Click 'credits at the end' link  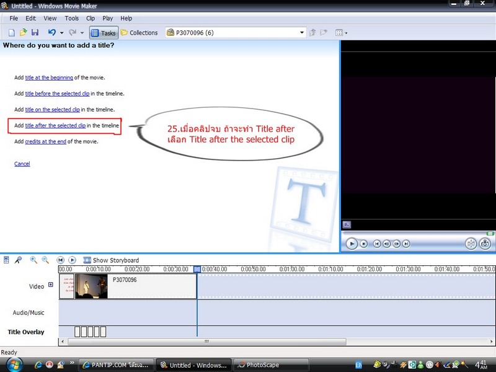tap(45, 141)
